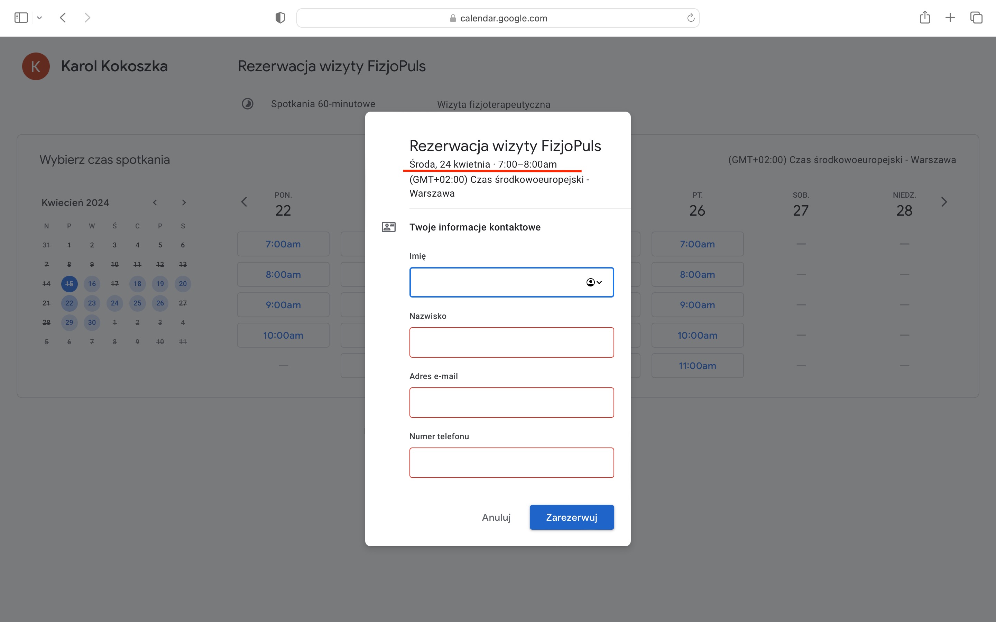The height and width of the screenshot is (622, 996).
Task: Click the browser Back arrow
Action: click(x=63, y=18)
